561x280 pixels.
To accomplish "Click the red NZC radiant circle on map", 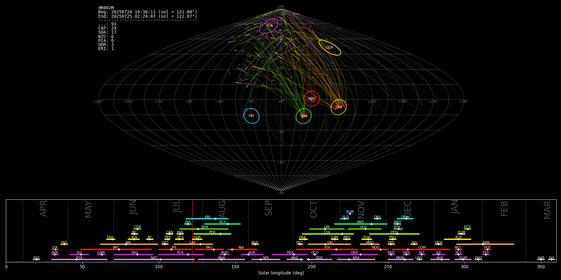I will click(312, 99).
